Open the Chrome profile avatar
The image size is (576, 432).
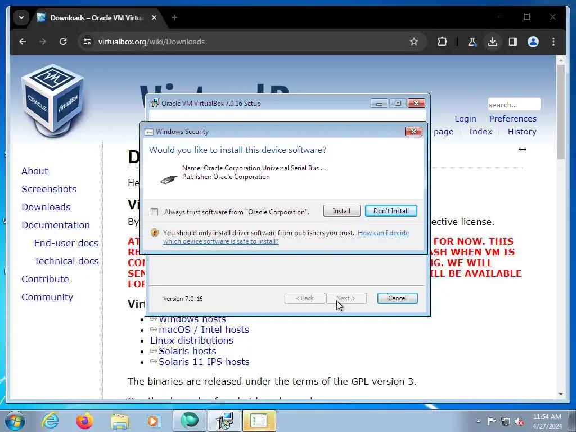(533, 42)
